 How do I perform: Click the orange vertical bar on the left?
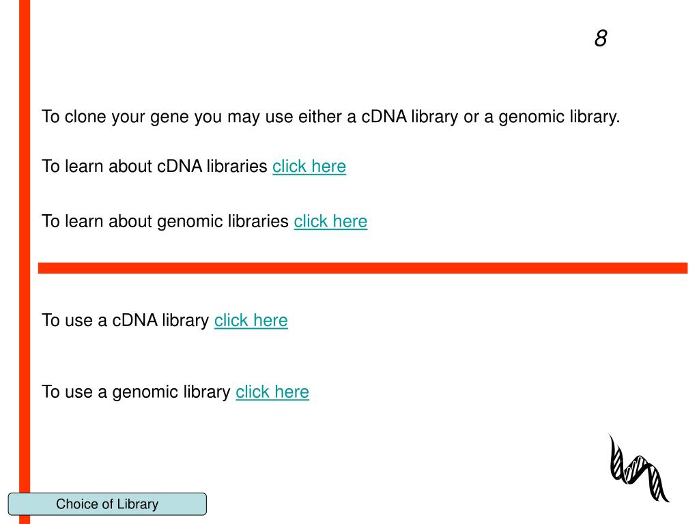[25, 262]
